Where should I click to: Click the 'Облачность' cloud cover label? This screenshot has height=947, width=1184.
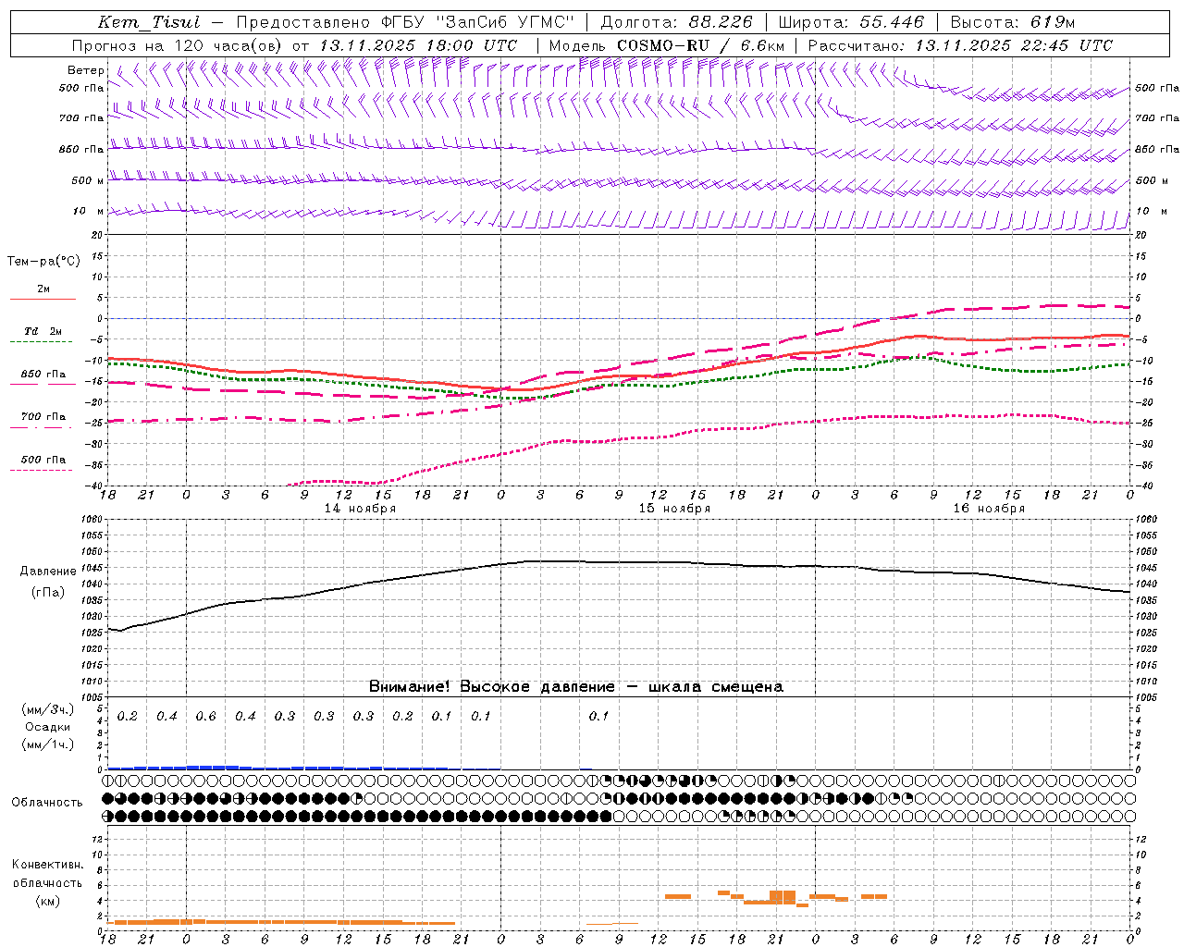(x=47, y=803)
